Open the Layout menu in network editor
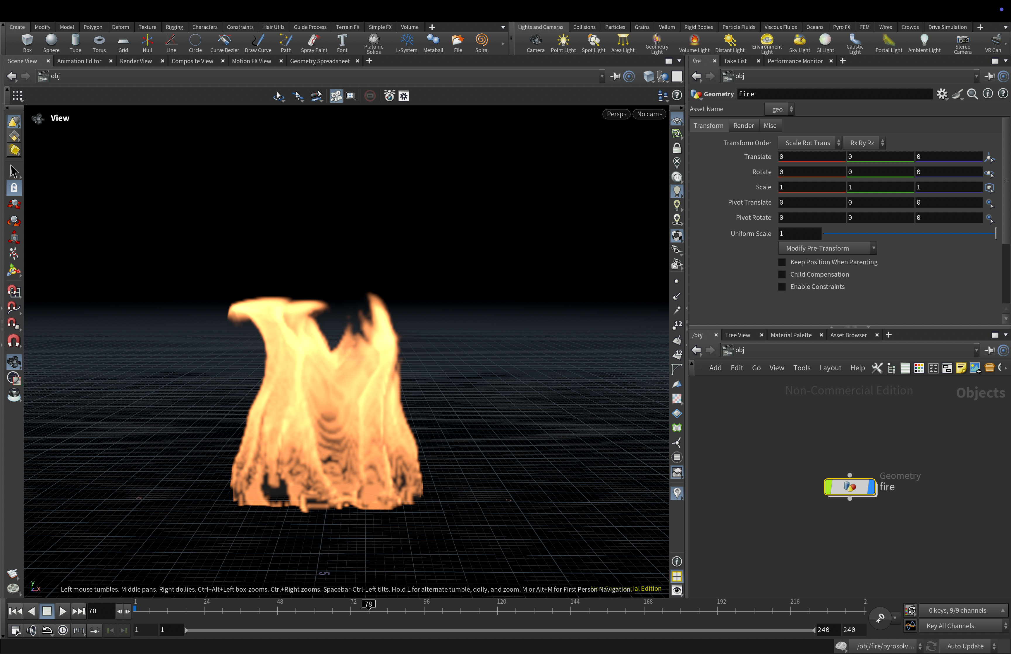Viewport: 1011px width, 654px height. pyautogui.click(x=830, y=368)
